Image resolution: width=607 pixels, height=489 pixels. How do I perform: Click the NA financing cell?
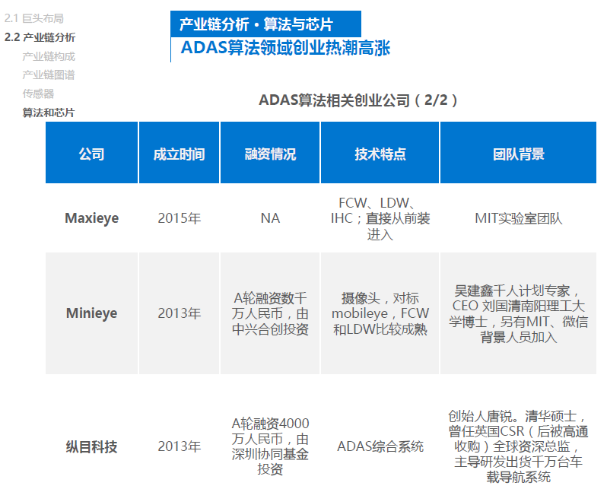(x=270, y=218)
